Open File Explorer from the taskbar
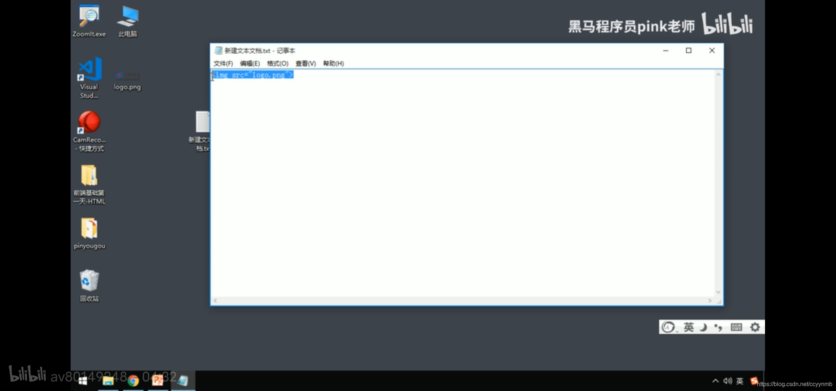The image size is (836, 391). pyautogui.click(x=108, y=381)
